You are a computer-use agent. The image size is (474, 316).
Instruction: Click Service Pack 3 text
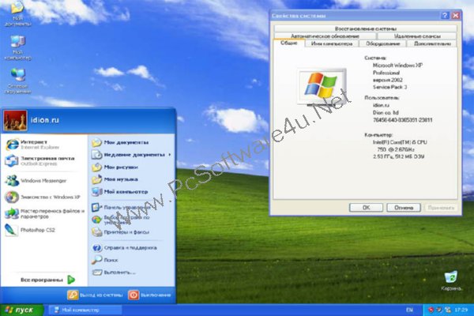tap(389, 87)
